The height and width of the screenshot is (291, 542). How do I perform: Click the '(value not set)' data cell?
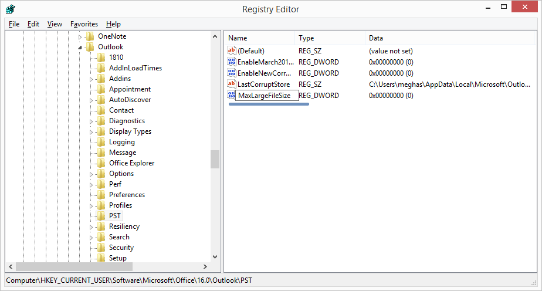(x=391, y=51)
